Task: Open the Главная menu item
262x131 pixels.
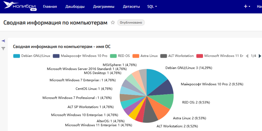Action: pos(50,7)
